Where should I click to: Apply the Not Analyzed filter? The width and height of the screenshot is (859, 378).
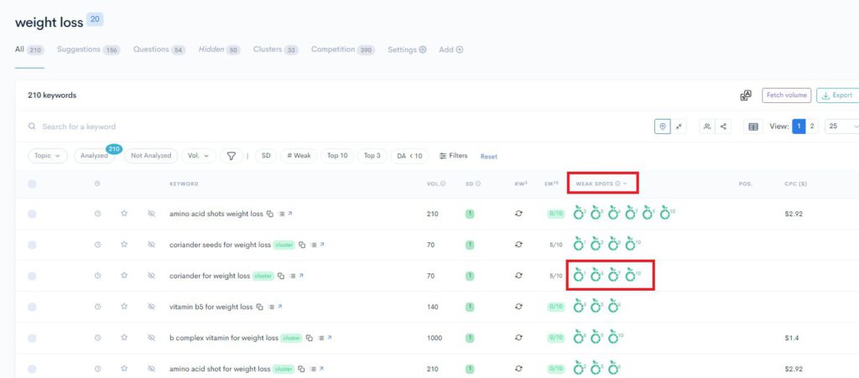click(151, 156)
